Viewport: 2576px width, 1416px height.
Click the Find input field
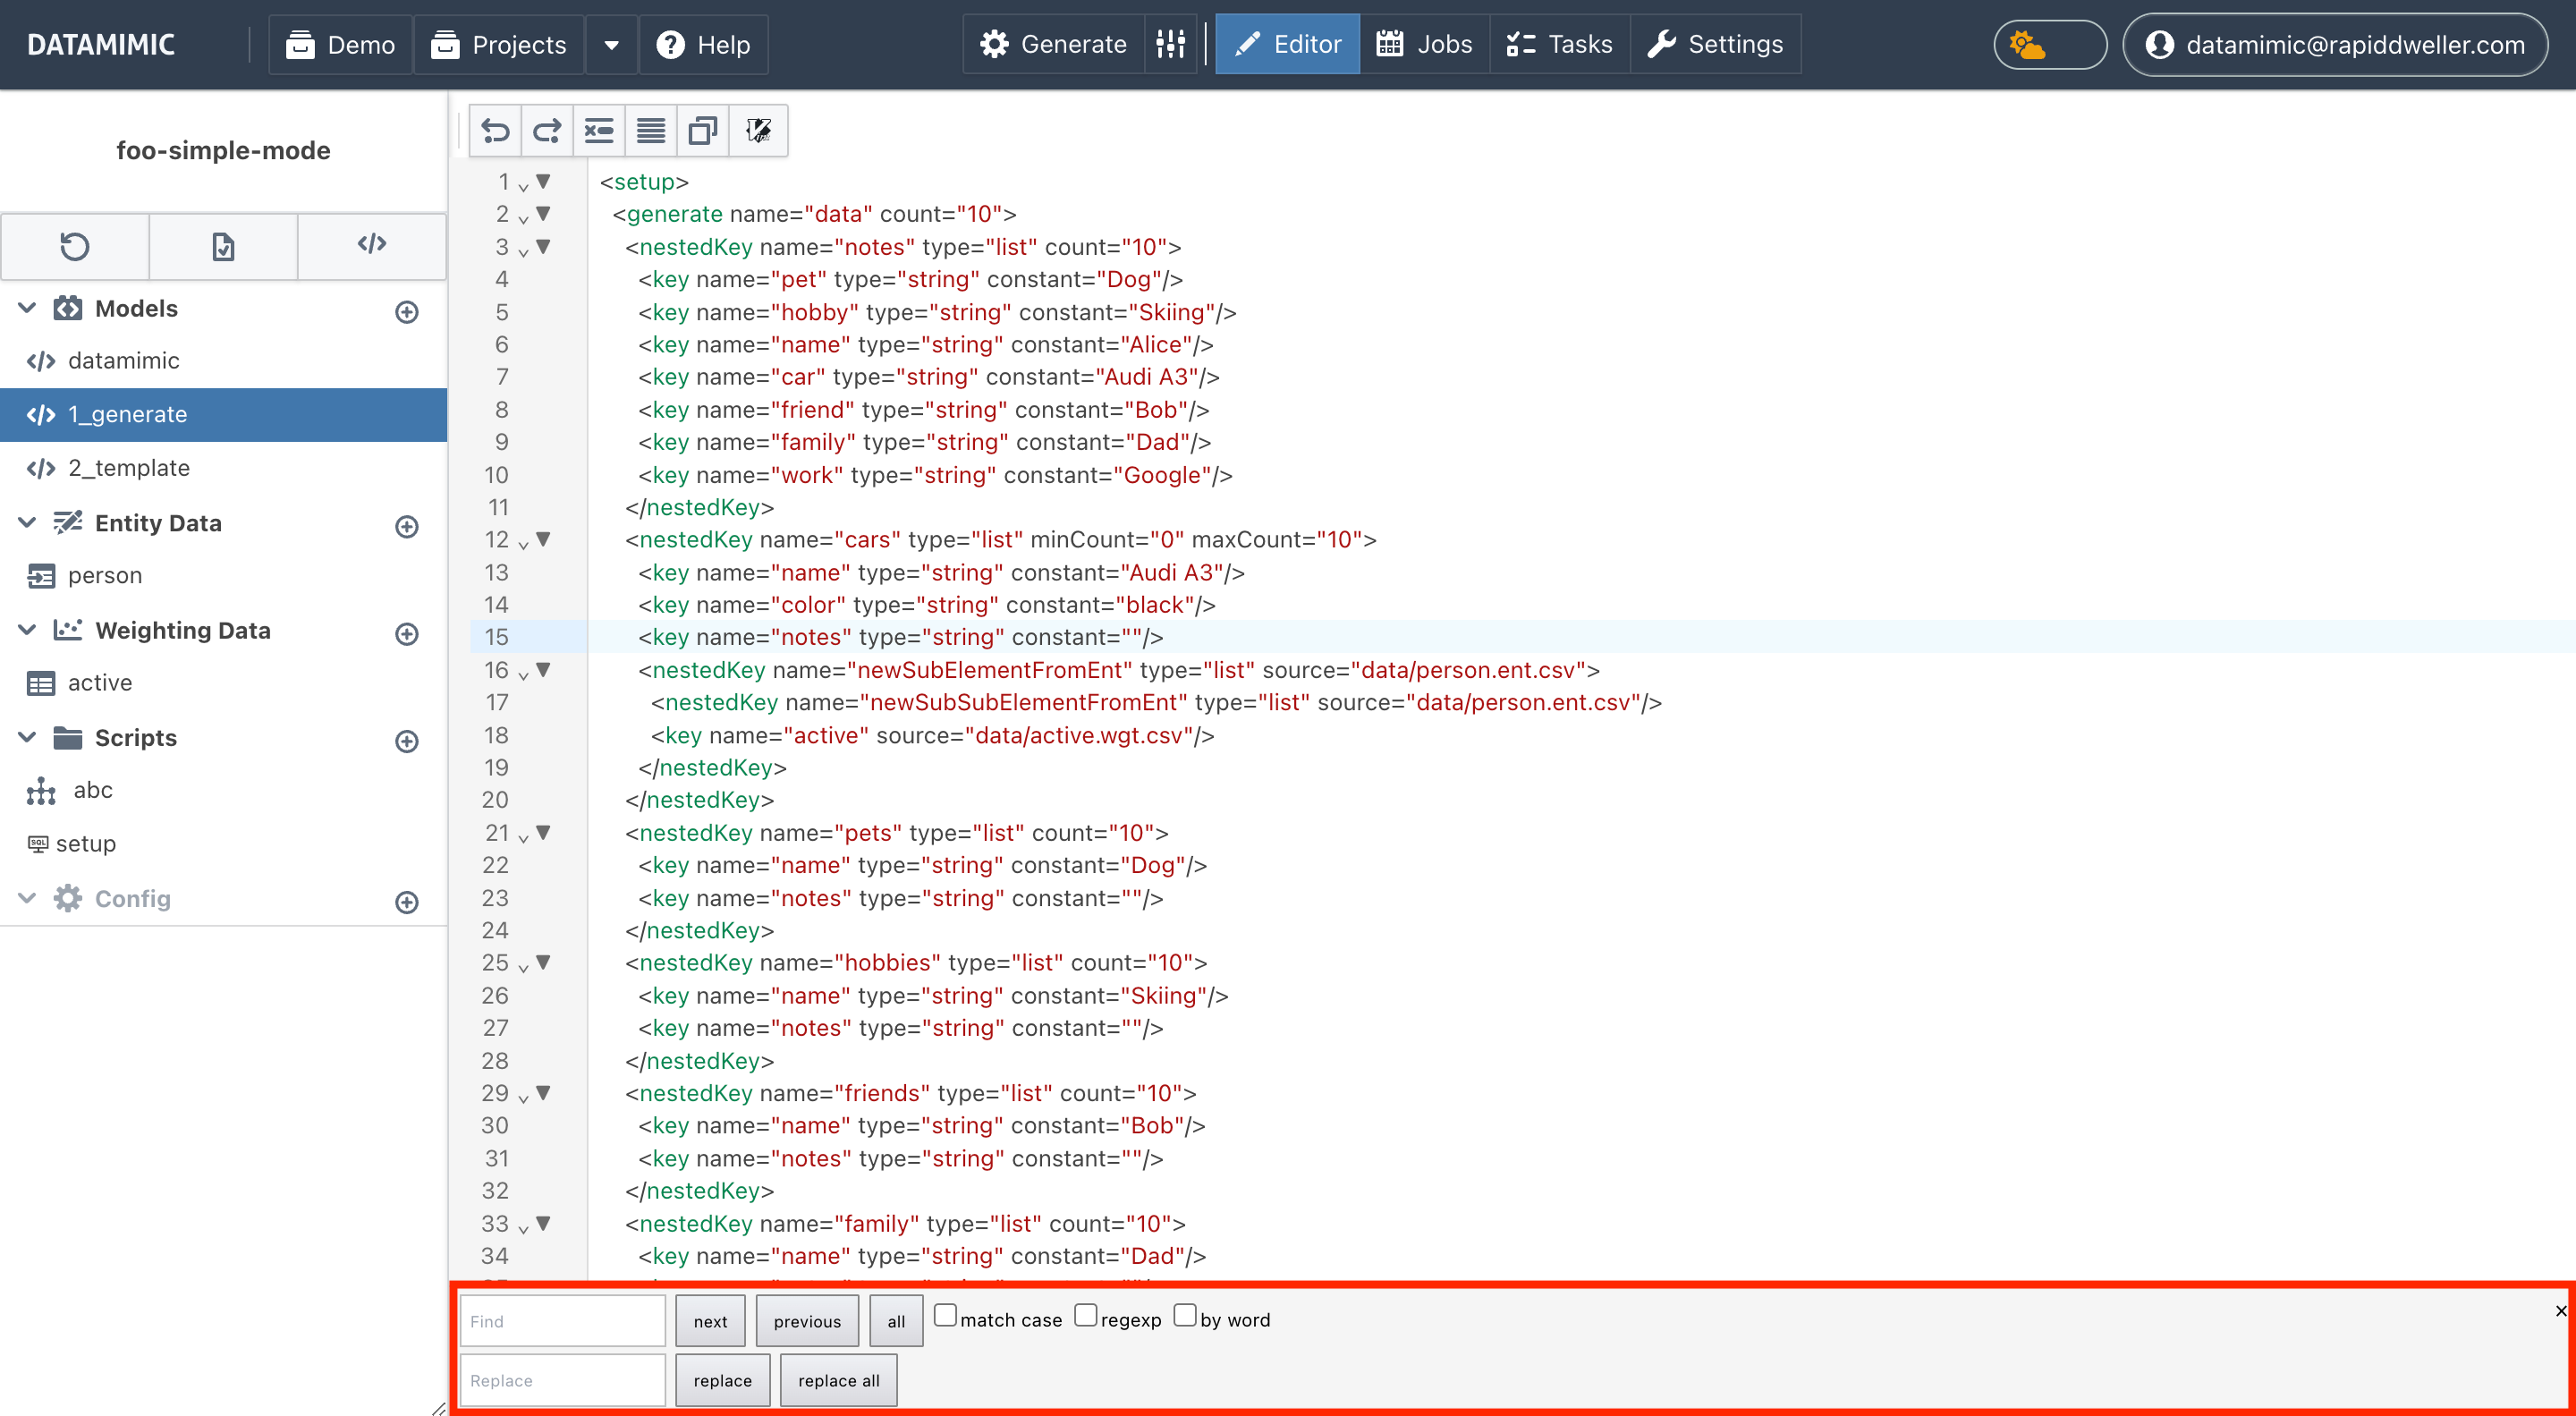pyautogui.click(x=562, y=1321)
